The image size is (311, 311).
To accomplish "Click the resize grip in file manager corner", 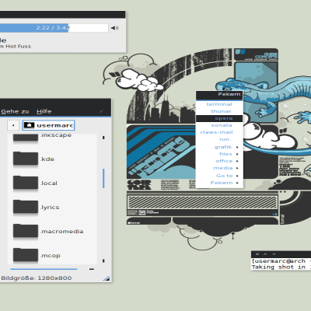I will click(x=107, y=278).
